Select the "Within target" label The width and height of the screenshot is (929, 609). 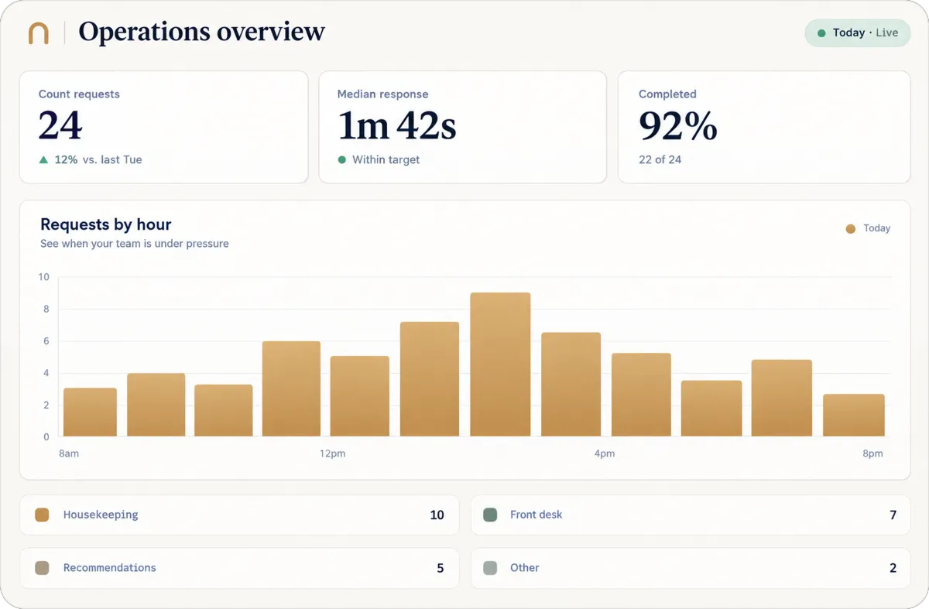coord(386,159)
